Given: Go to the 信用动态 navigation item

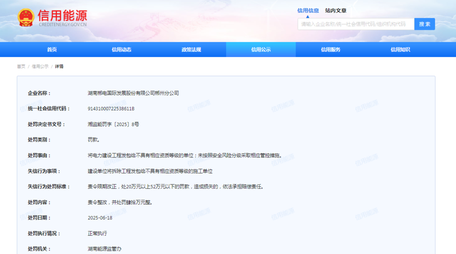Looking at the screenshot, I should 122,49.
